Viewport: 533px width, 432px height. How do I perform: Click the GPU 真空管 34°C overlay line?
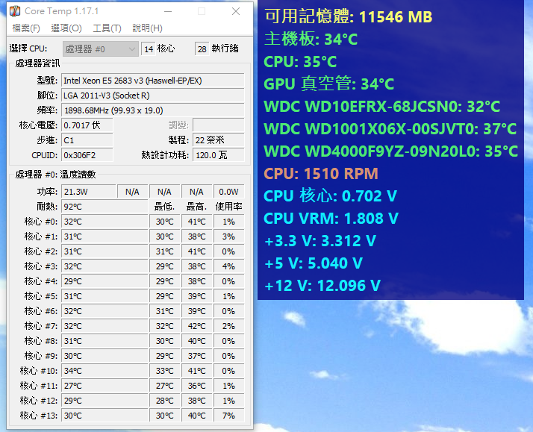click(329, 84)
